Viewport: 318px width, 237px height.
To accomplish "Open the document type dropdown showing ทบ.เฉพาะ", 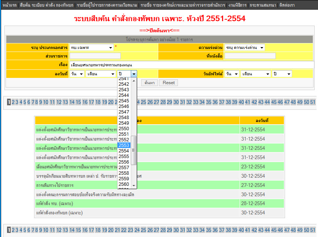I will 92,47.
